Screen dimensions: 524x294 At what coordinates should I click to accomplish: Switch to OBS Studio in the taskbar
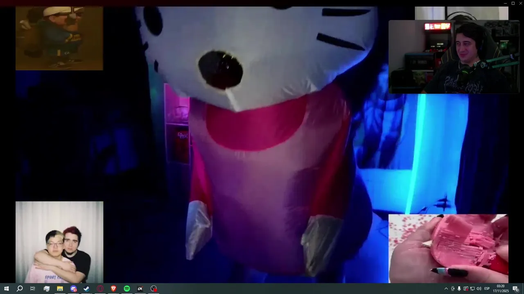[154, 289]
